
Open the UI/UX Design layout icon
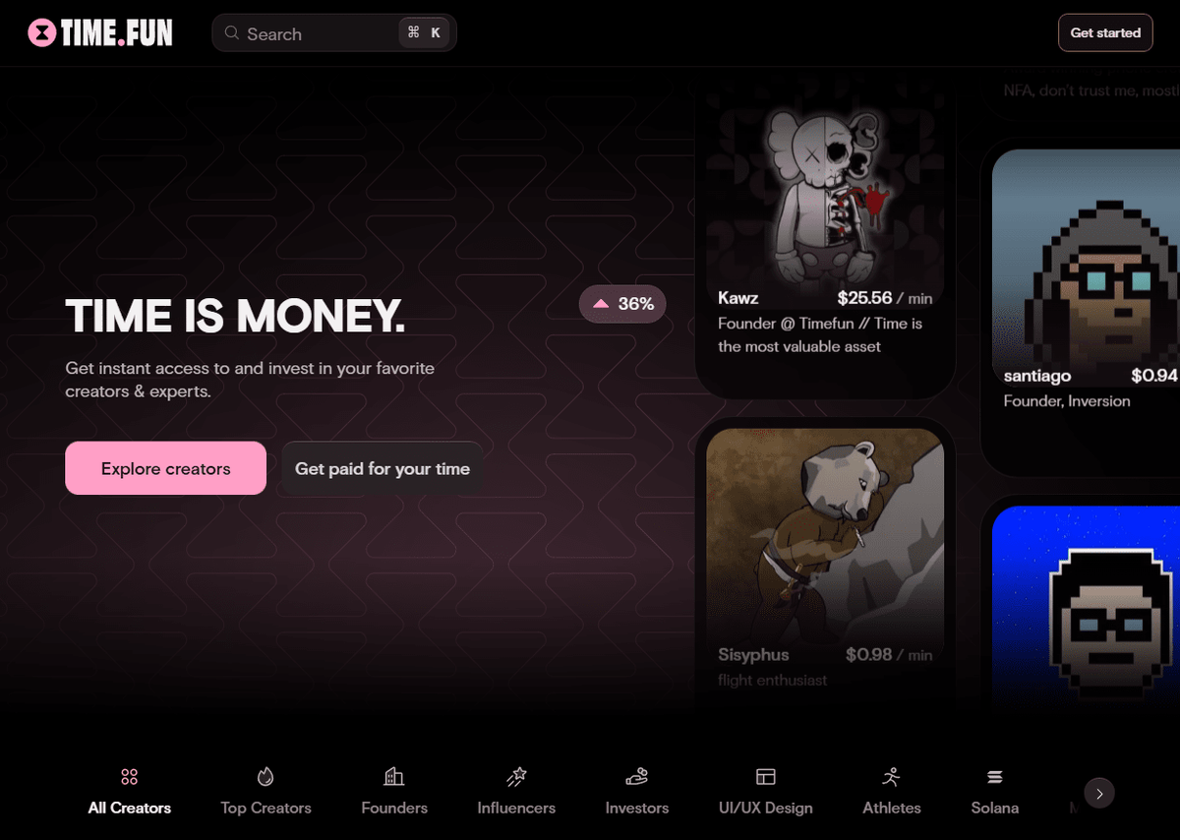[766, 777]
